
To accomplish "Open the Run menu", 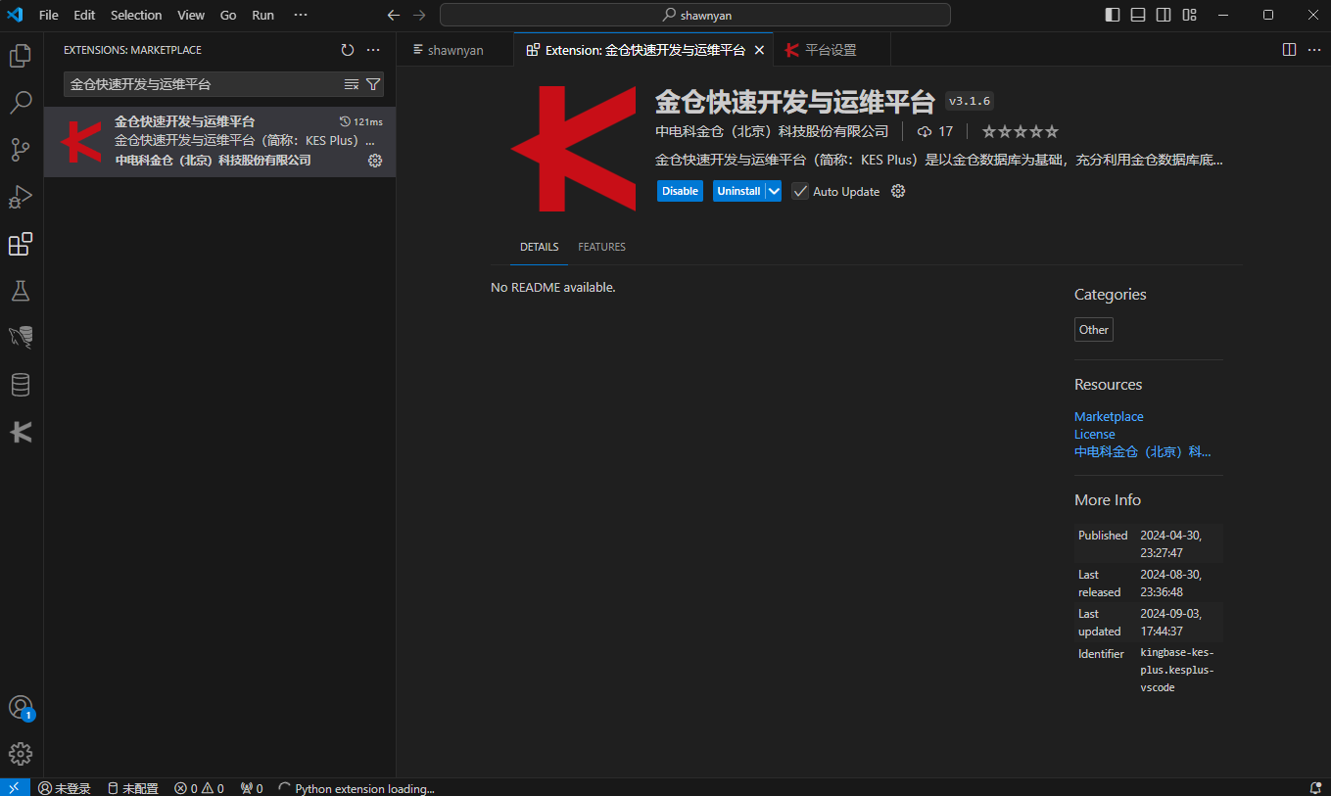I will (261, 15).
